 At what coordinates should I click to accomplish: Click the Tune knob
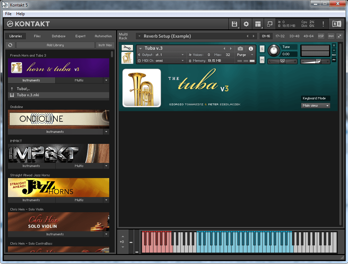click(x=274, y=50)
